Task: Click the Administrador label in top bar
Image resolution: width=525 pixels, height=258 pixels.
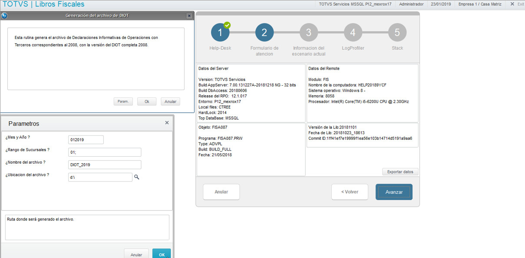Action: click(x=411, y=4)
